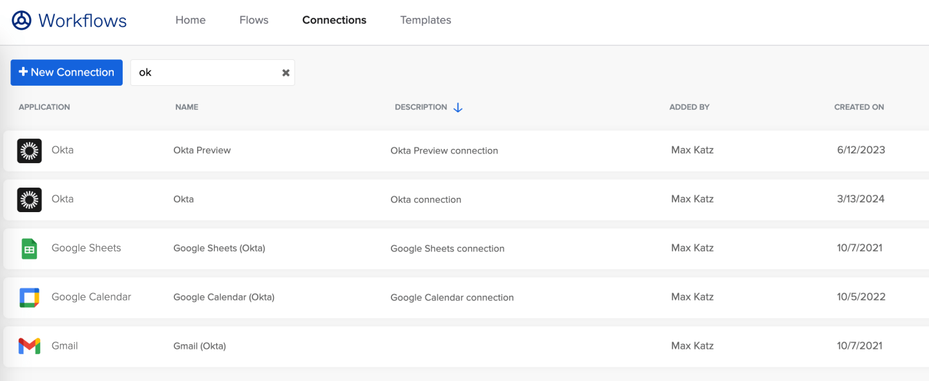This screenshot has height=381, width=929.
Task: Select the Okta Preview application icon
Action: coord(29,150)
